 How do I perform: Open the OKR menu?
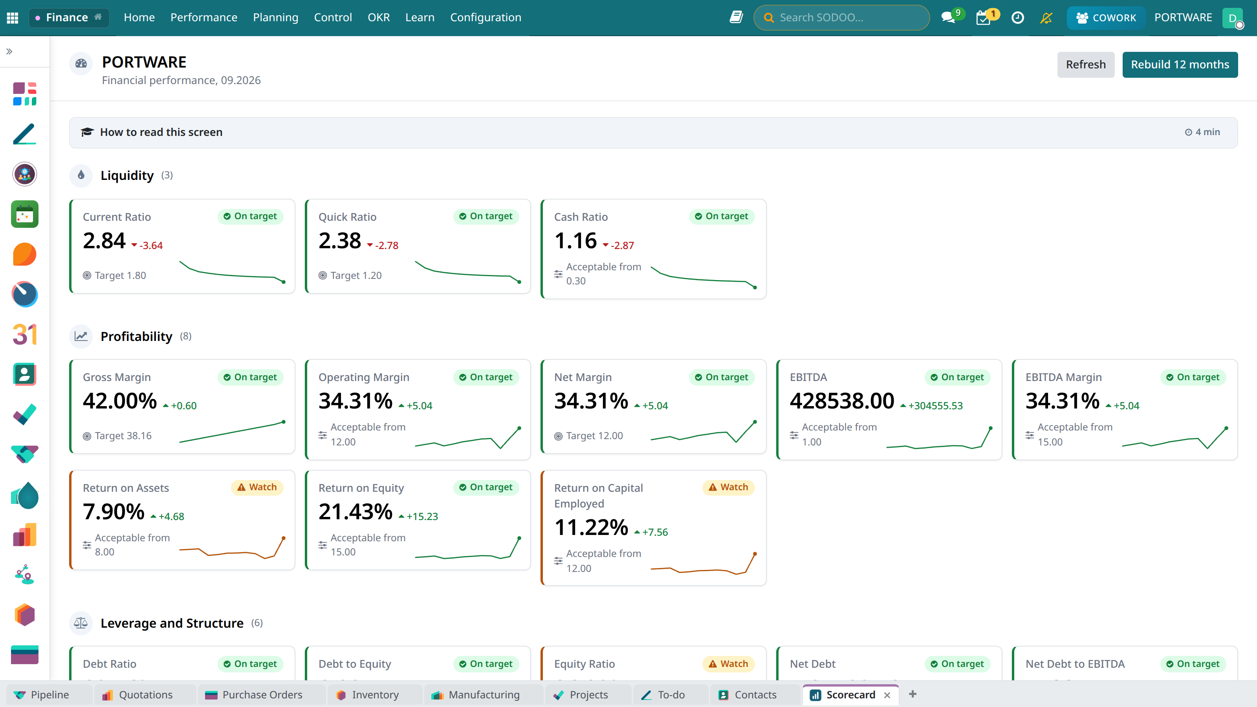tap(379, 18)
